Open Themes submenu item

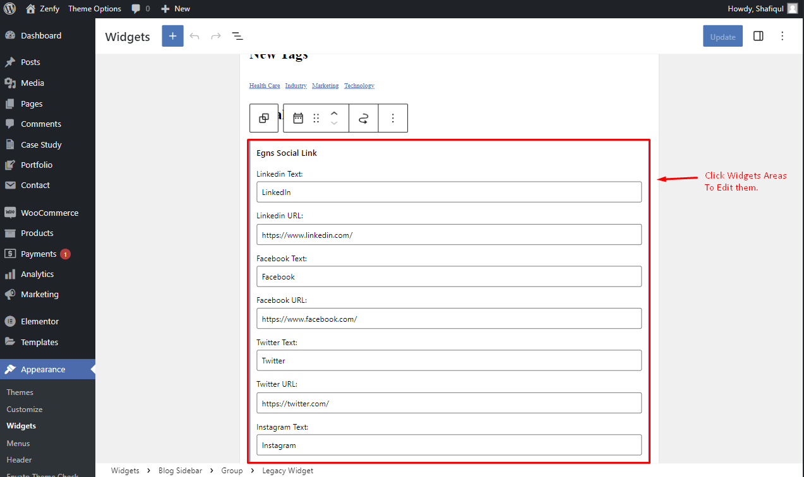coord(20,392)
